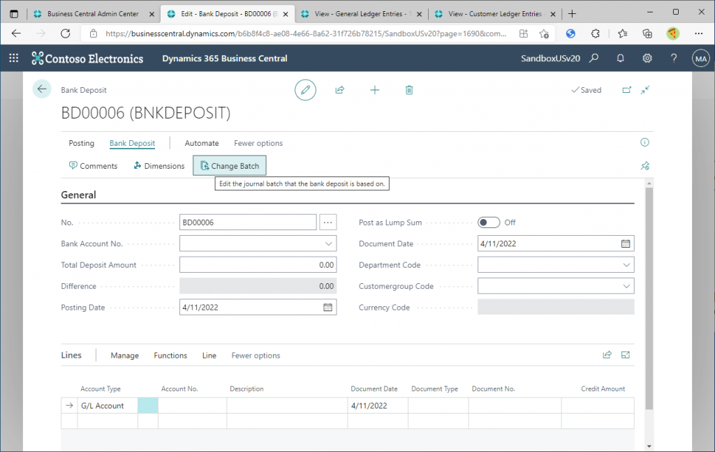715x452 pixels.
Task: Pin the action bar with pin icon
Action: [644, 166]
